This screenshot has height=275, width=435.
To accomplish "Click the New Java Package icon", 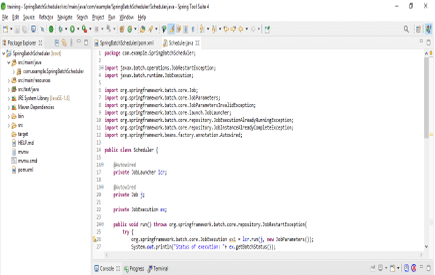I will tap(122, 29).
